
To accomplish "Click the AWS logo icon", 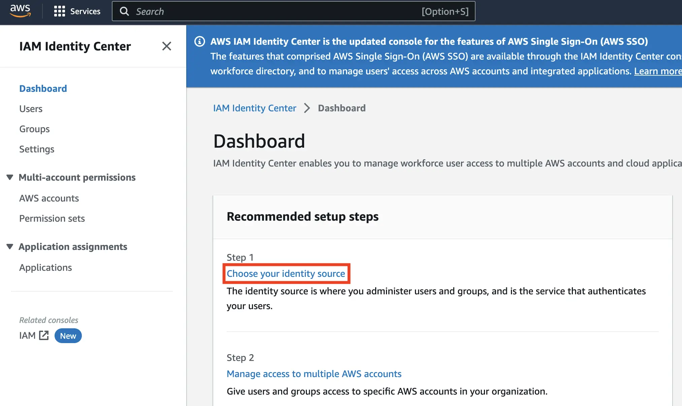I will coord(20,11).
